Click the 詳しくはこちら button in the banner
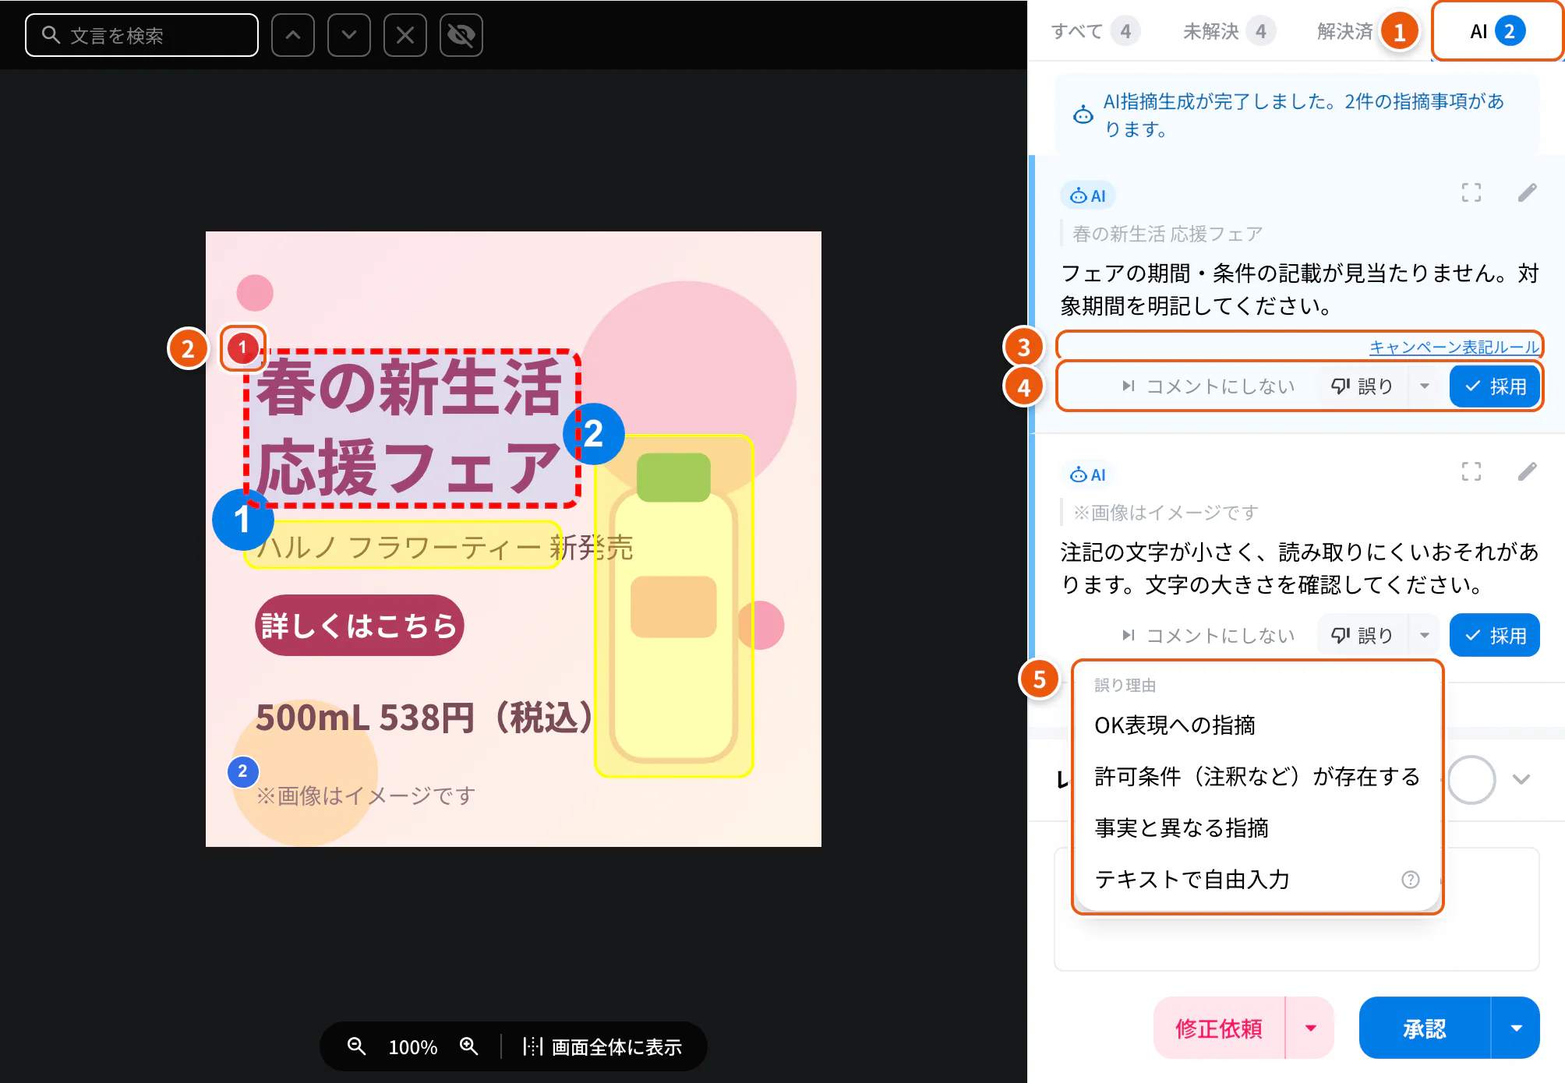This screenshot has height=1083, width=1565. click(x=359, y=626)
